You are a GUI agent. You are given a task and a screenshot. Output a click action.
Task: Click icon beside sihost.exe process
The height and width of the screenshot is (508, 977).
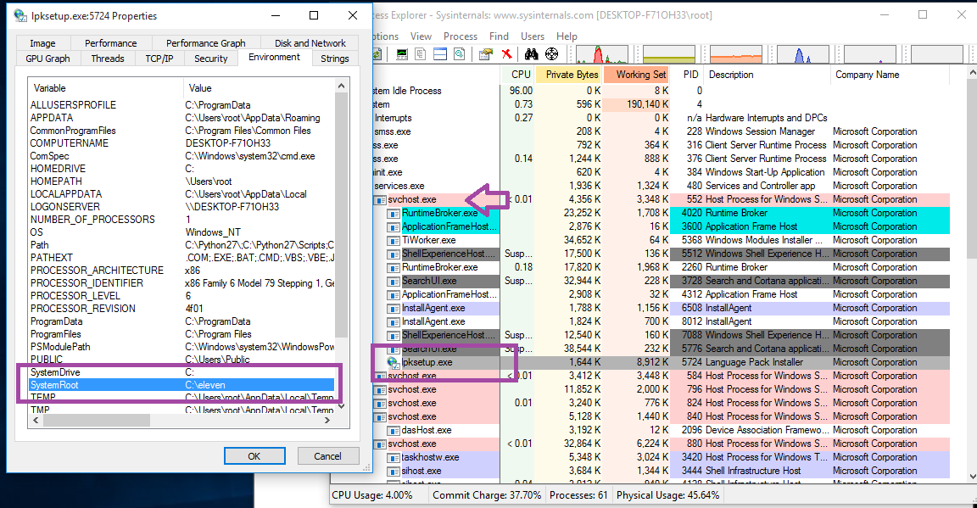(x=393, y=472)
